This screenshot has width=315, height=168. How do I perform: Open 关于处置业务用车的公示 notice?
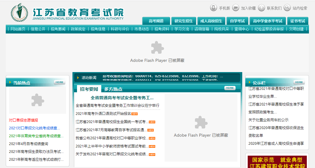point(268,120)
